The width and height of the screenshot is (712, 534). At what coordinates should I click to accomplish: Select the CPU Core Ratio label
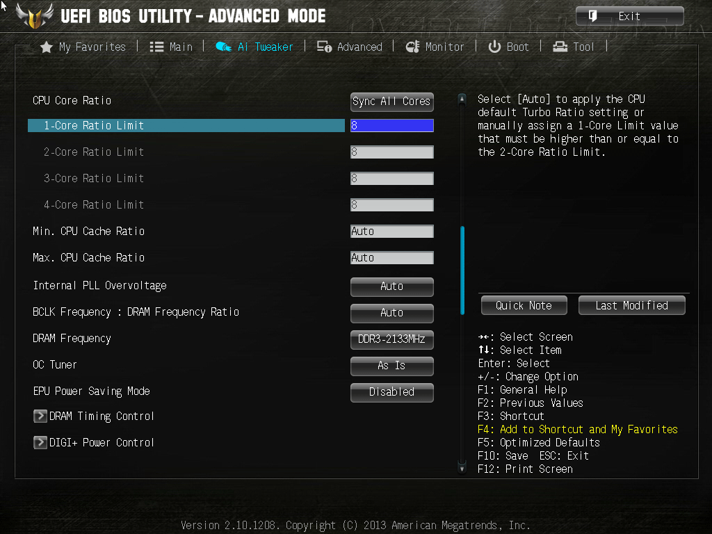point(72,100)
